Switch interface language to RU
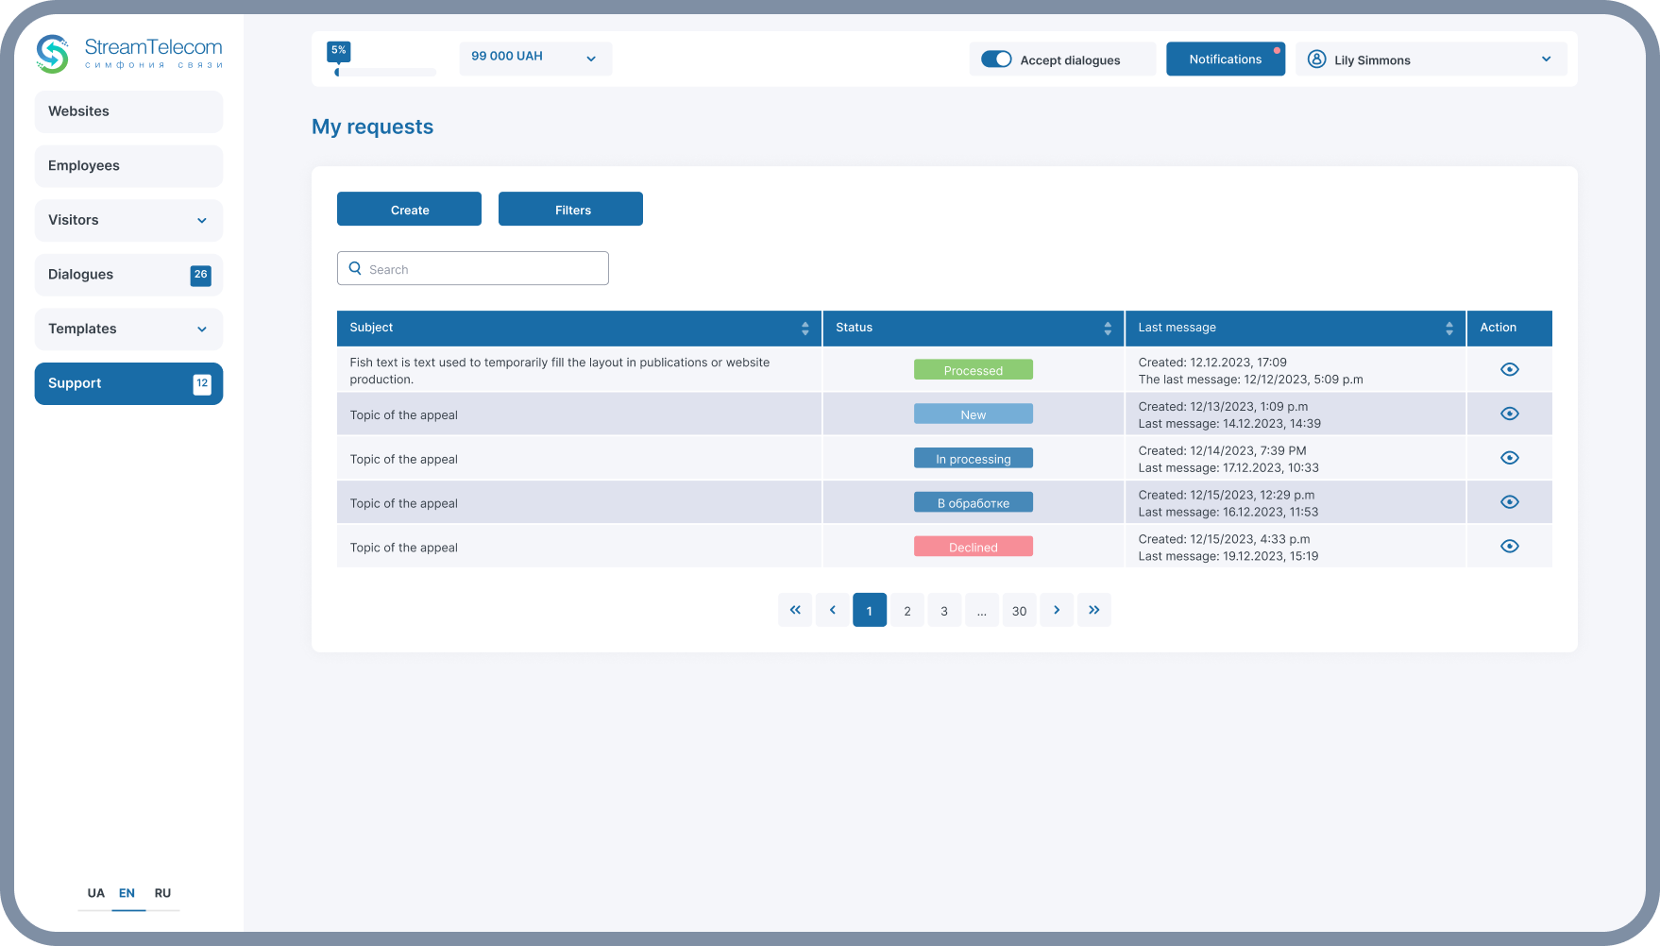Viewport: 1660px width, 946px height. (162, 893)
